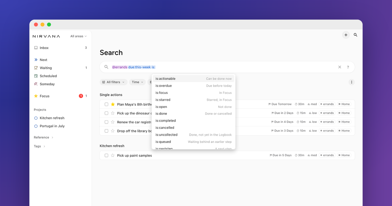The width and height of the screenshot is (392, 206).
Task: Star the Drop off the library task
Action: pos(113,131)
